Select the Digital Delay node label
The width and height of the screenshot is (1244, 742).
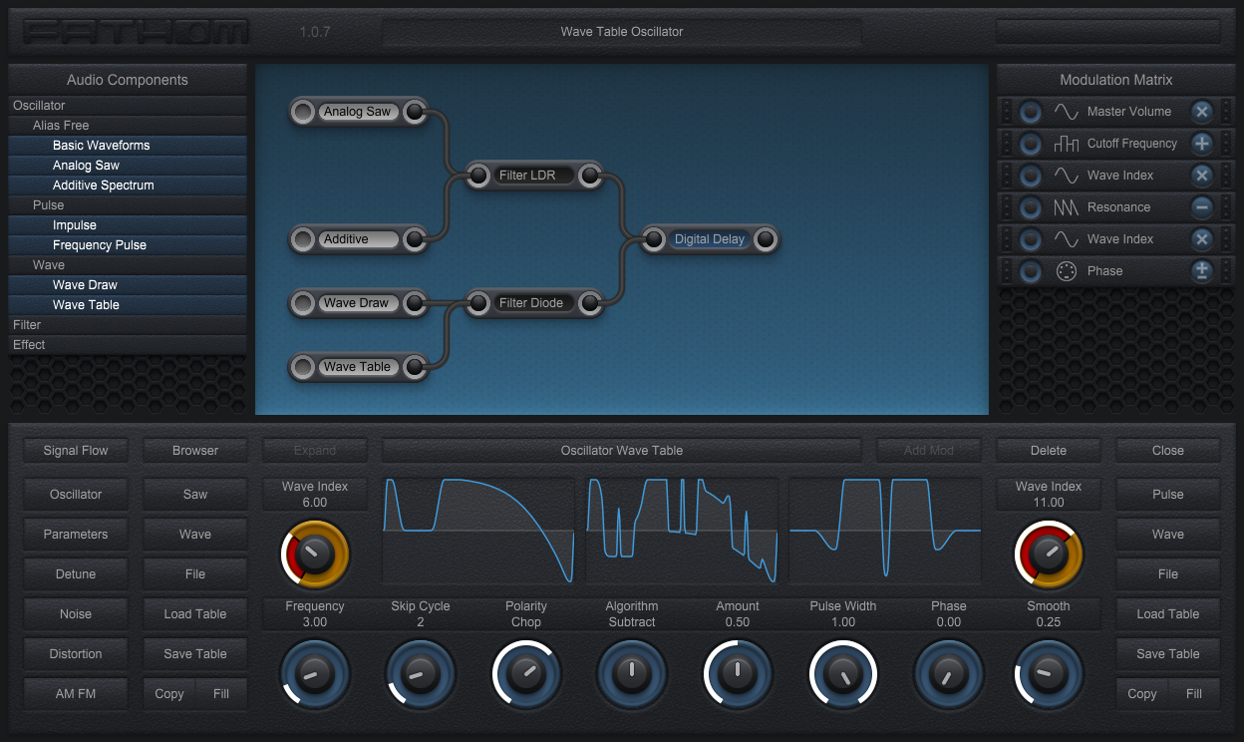[x=710, y=239]
